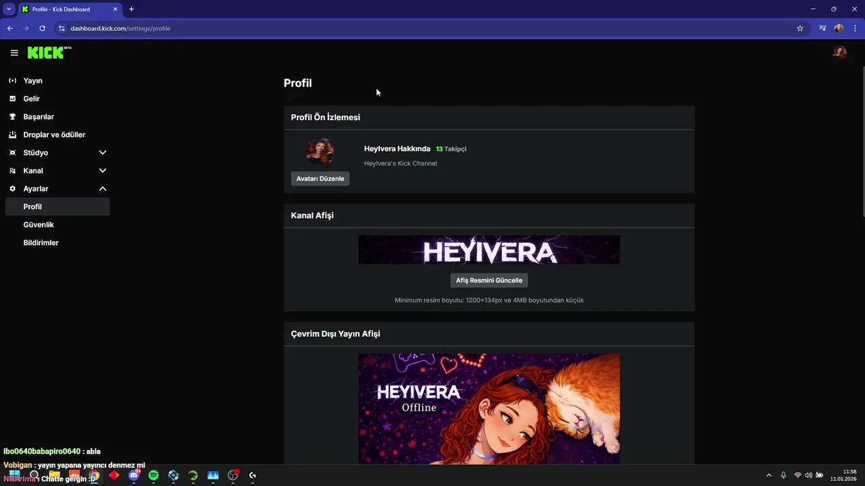Click the Heyivera Offline banner image
Viewport: 865px width, 486px height.
(489, 408)
